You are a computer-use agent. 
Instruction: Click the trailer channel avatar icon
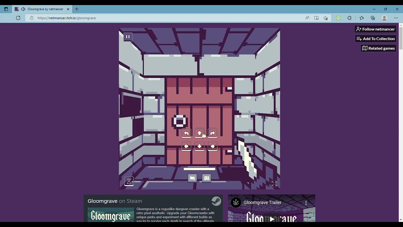236,203
